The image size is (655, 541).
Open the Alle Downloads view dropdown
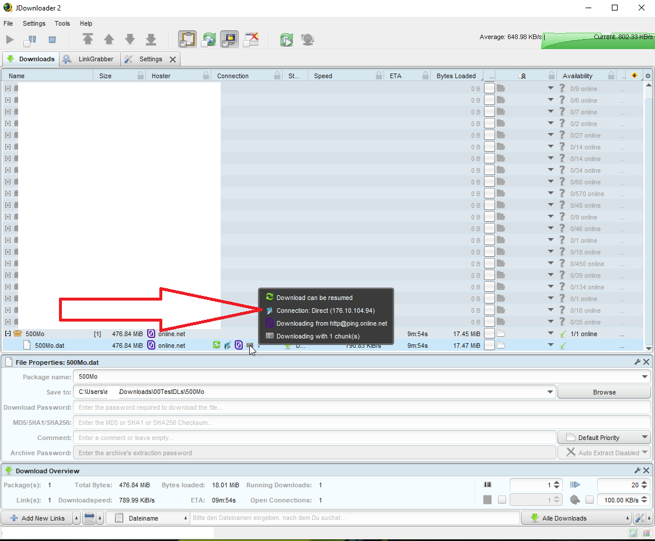click(576, 518)
